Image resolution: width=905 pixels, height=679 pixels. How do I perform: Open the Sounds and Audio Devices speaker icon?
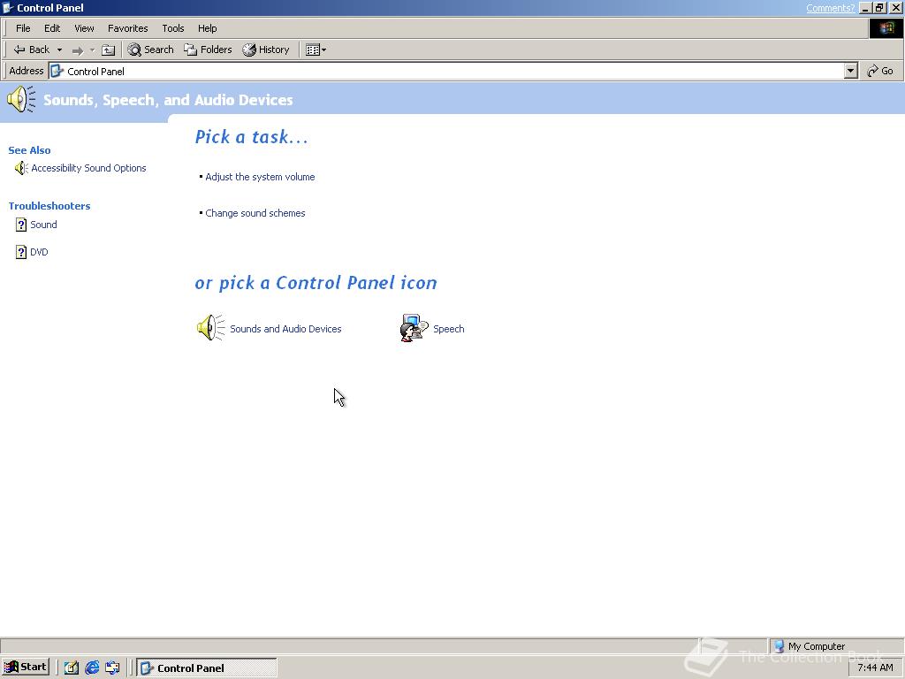(x=210, y=328)
